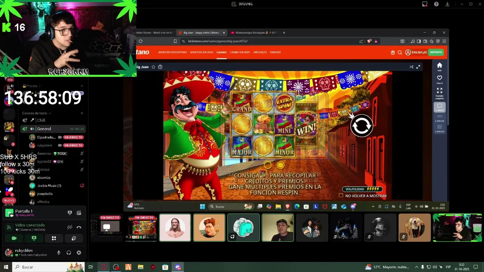The image size is (484, 272).
Task: Open the activities button in Discord
Action: click(54, 238)
